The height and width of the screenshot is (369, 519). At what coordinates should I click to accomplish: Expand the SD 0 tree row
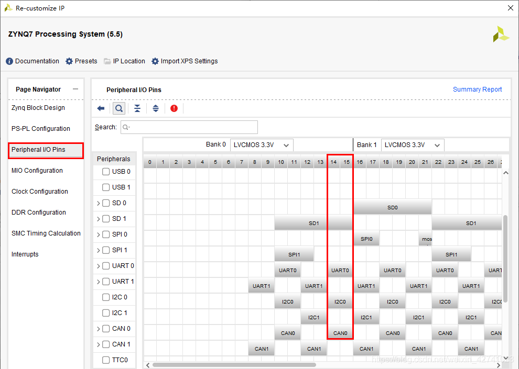point(99,203)
